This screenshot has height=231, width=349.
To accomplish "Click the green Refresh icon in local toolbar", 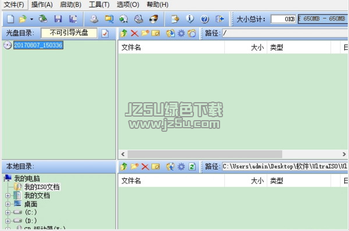I will (x=192, y=167).
